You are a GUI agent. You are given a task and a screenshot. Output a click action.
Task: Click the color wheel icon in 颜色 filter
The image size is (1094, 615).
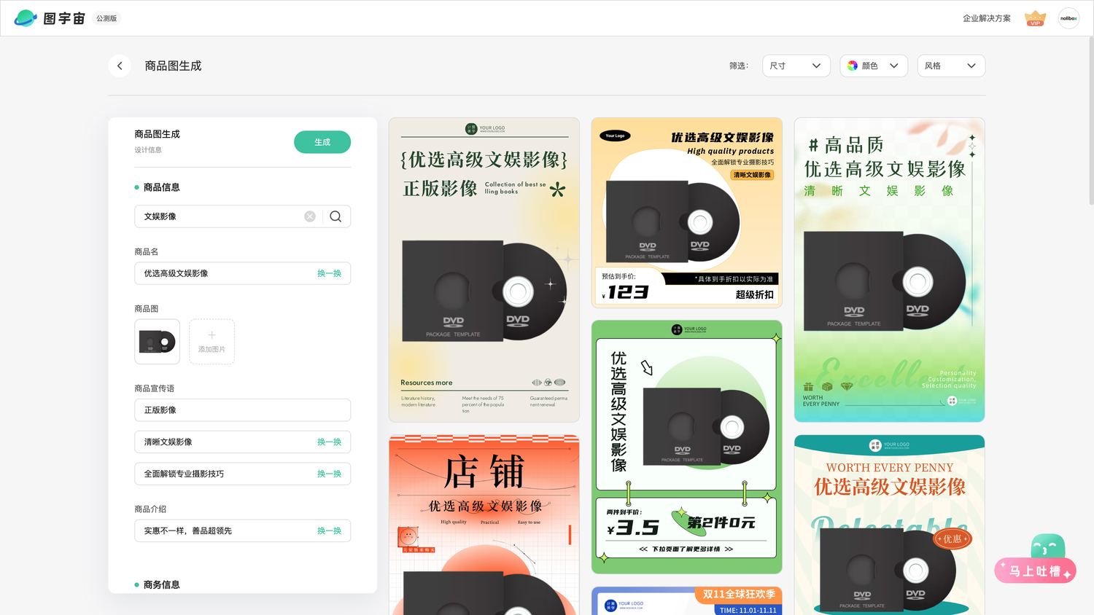click(853, 66)
